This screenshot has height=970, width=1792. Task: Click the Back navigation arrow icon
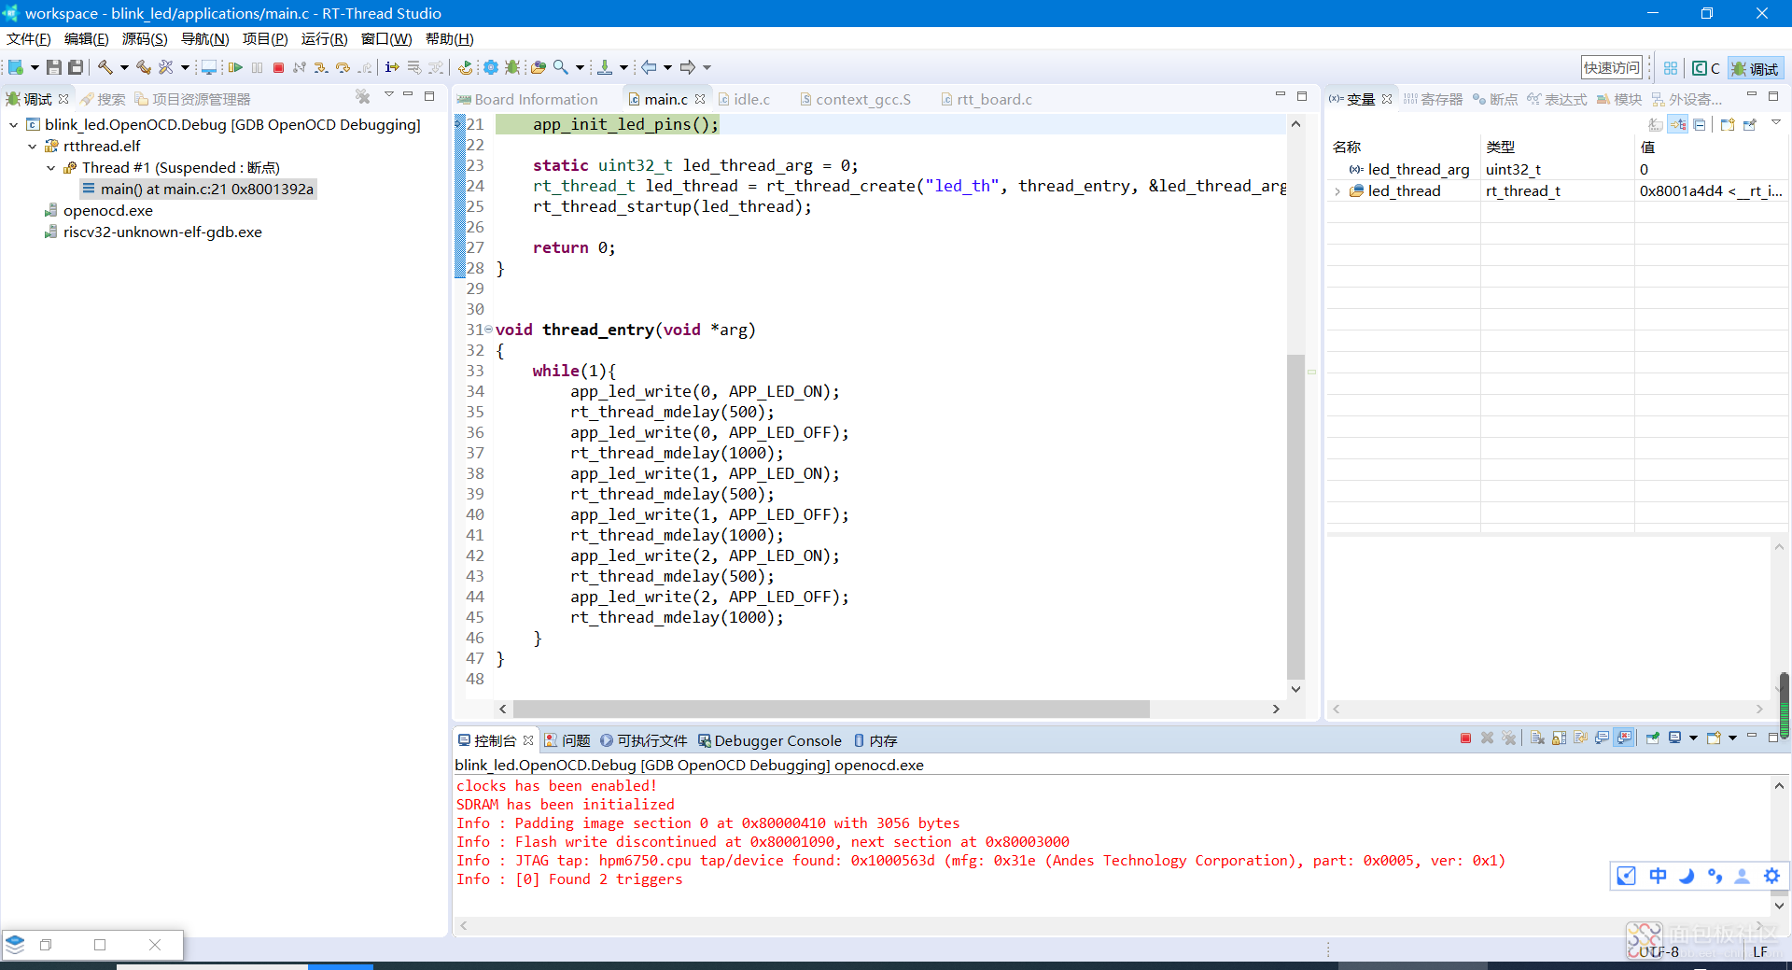tap(649, 67)
